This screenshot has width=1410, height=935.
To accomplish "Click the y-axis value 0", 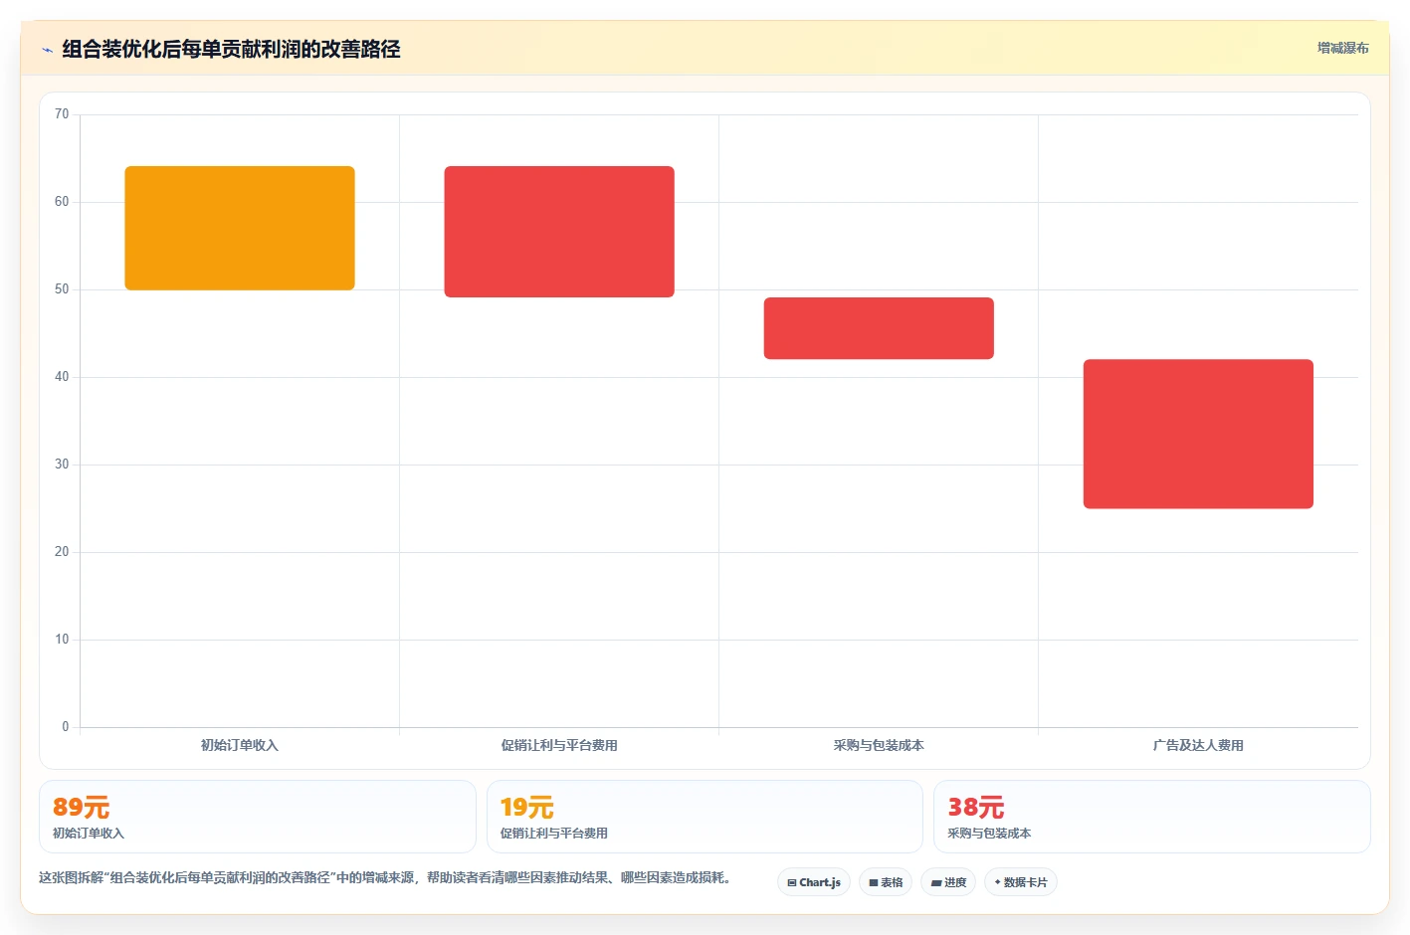I will [x=66, y=727].
